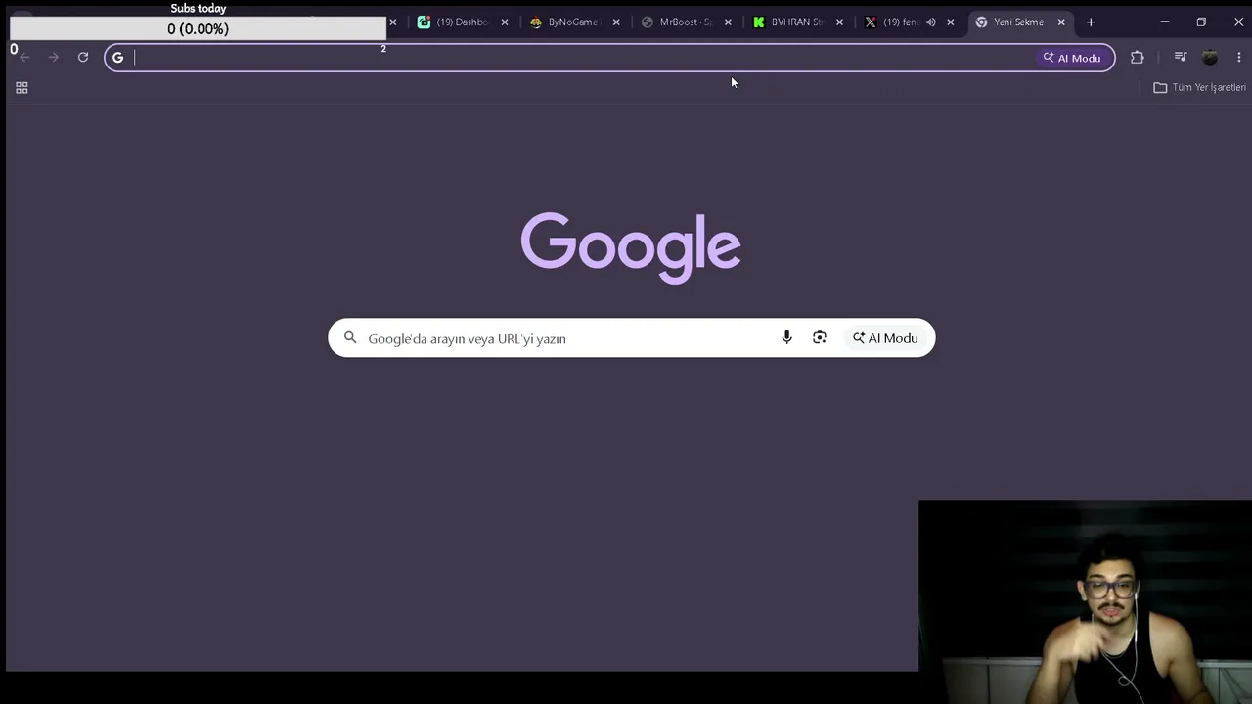This screenshot has height=704, width=1252.
Task: Open the Tüm Yer İşaretleri bookmarks folder
Action: tap(1199, 88)
